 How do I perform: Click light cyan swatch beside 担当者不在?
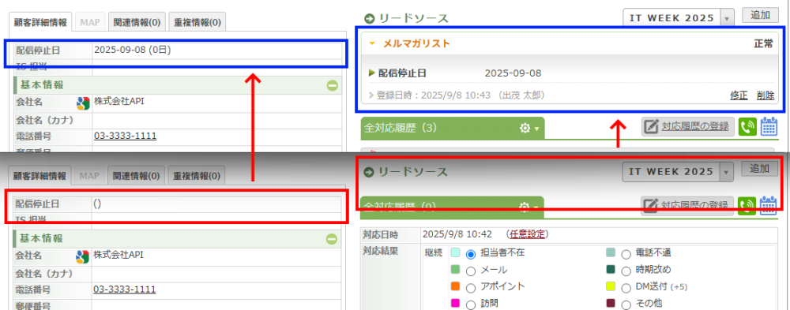click(x=455, y=253)
